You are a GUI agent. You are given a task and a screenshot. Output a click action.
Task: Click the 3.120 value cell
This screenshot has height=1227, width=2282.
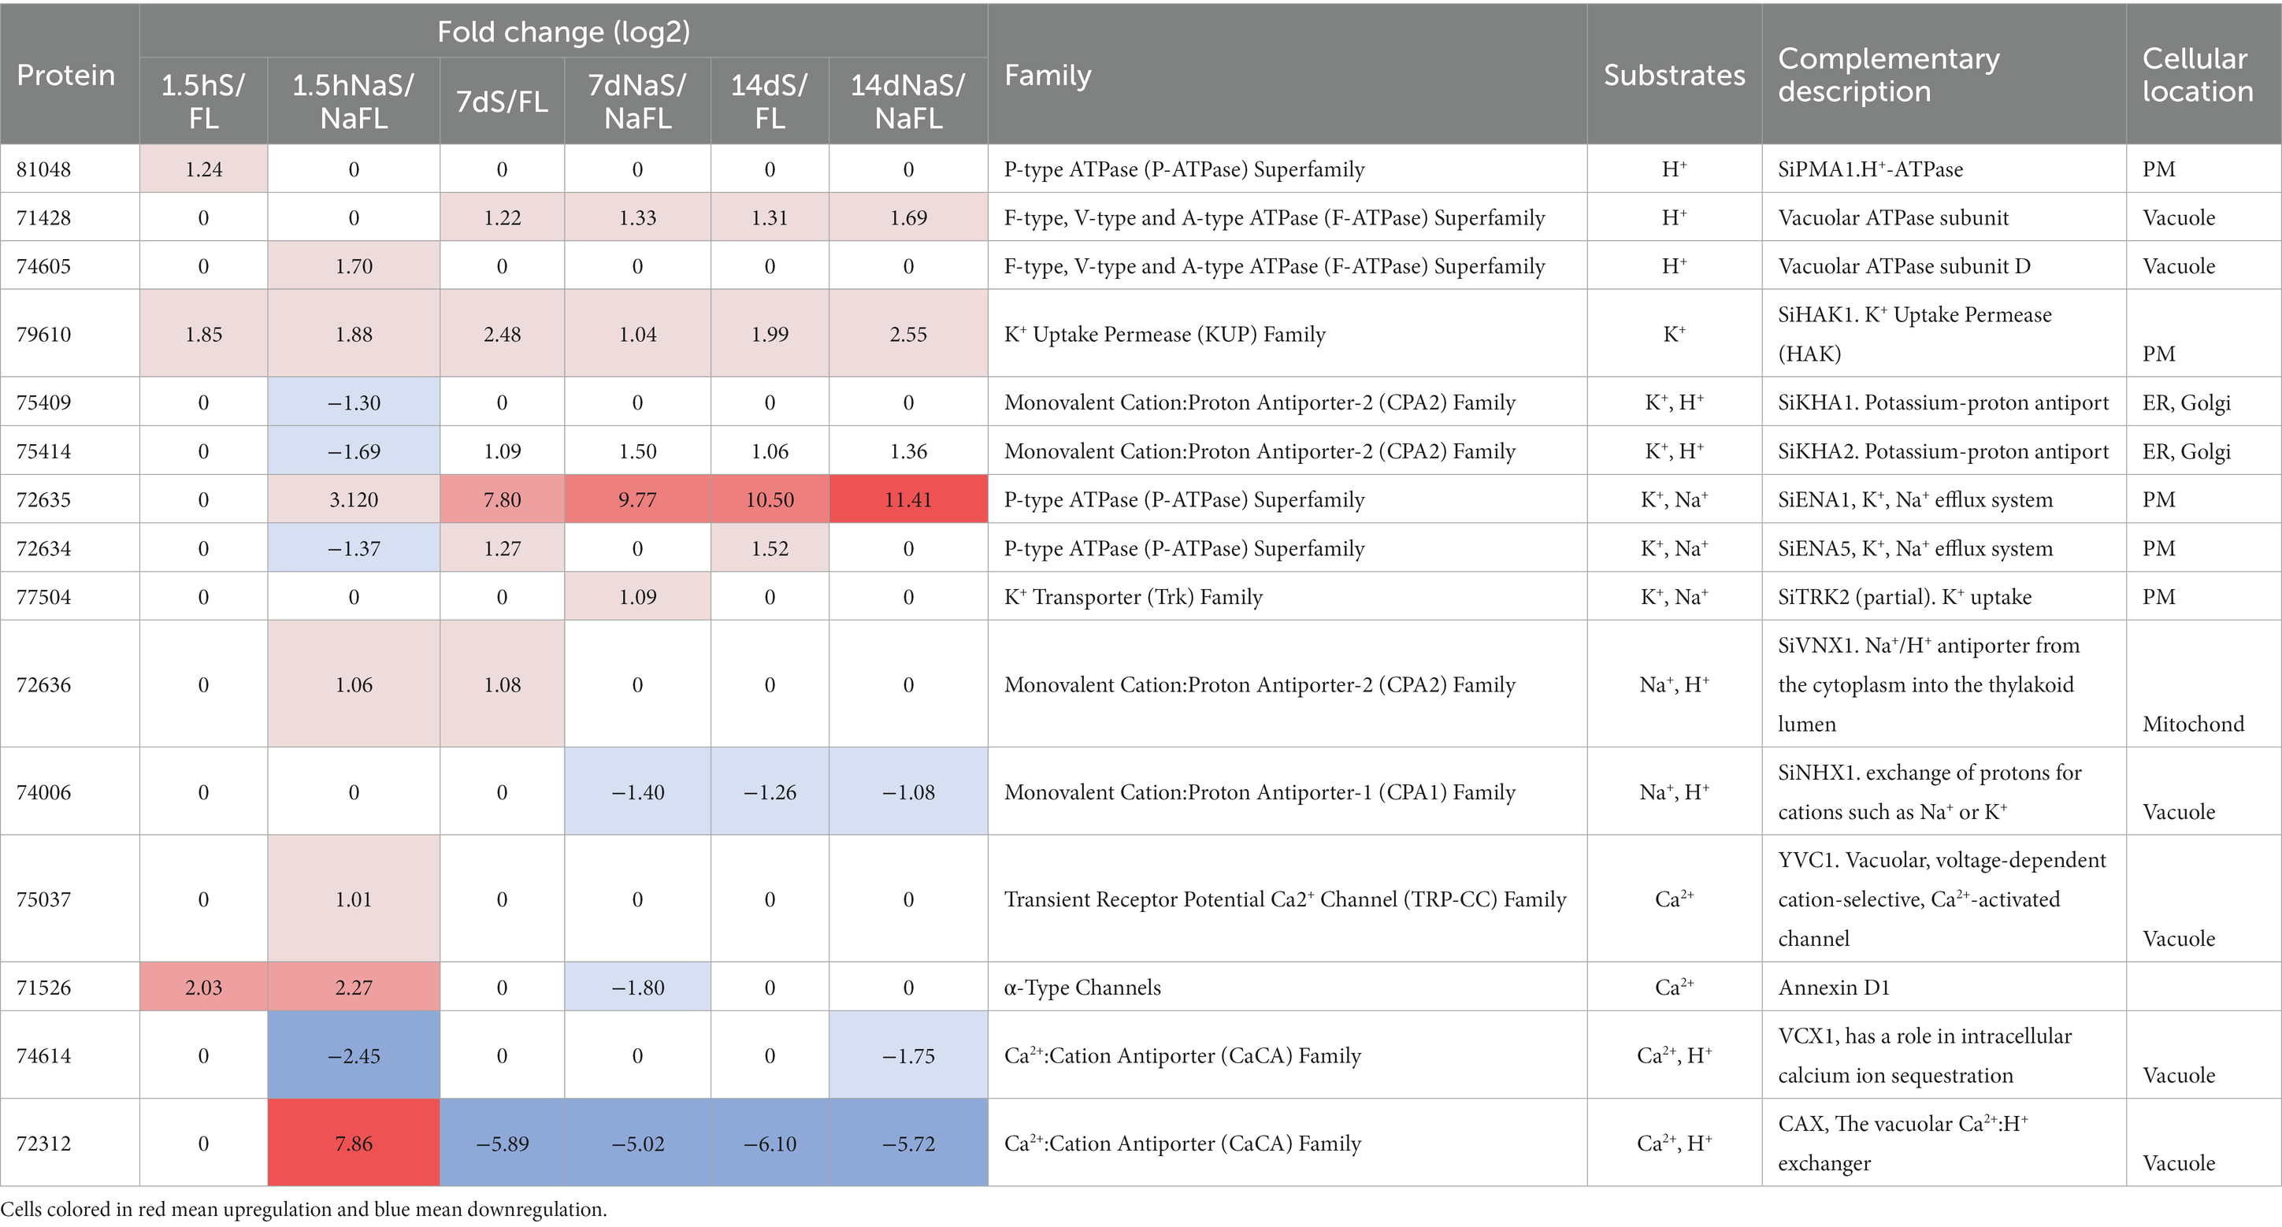coord(354,499)
